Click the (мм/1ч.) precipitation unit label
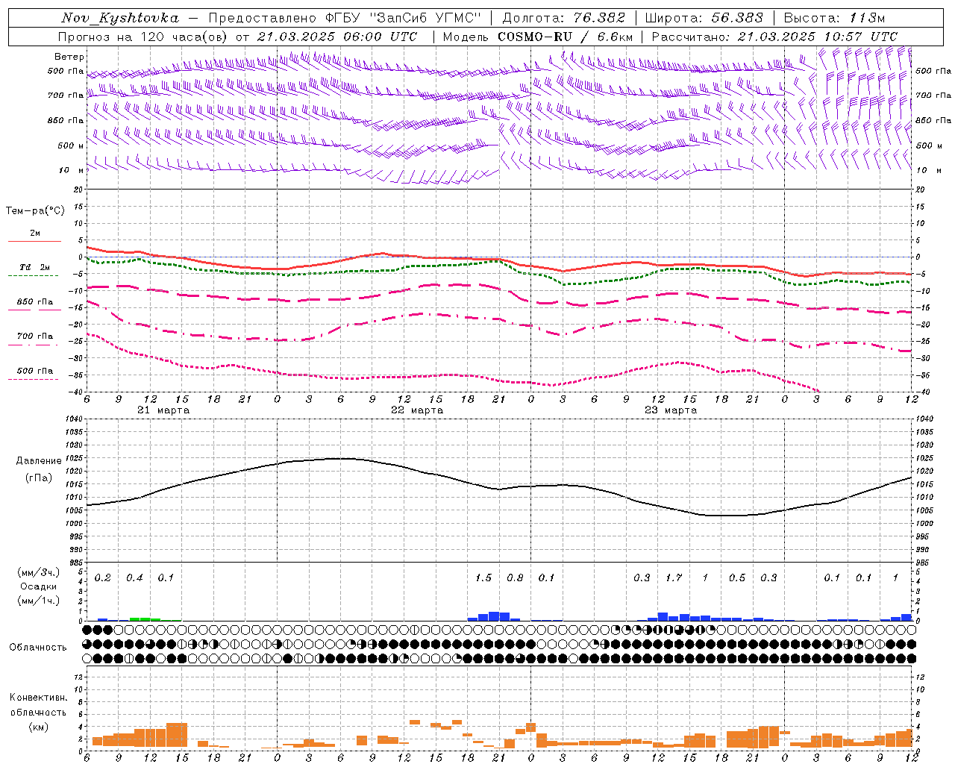The height and width of the screenshot is (764, 955). [39, 601]
